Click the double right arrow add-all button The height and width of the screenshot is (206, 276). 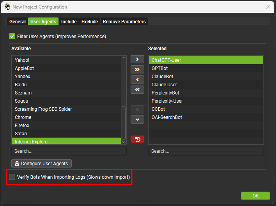137,70
